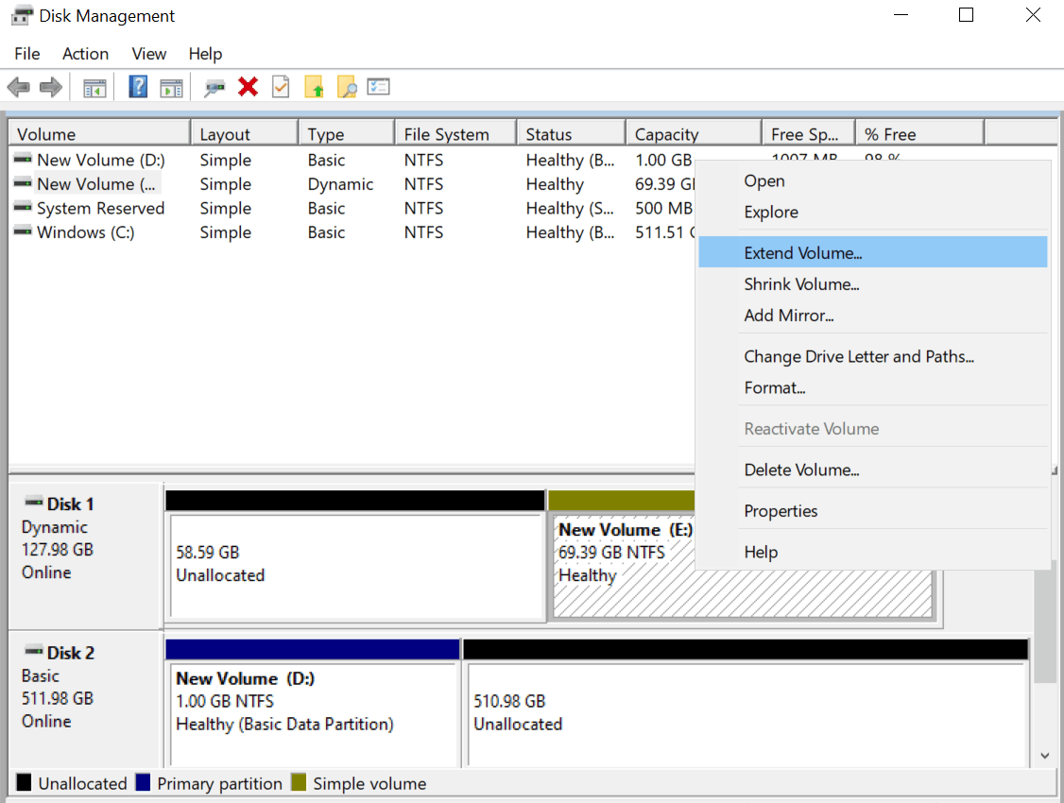Viewport: 1064px width, 803px height.
Task: Sort by the Free Sp... column header
Action: pos(809,133)
